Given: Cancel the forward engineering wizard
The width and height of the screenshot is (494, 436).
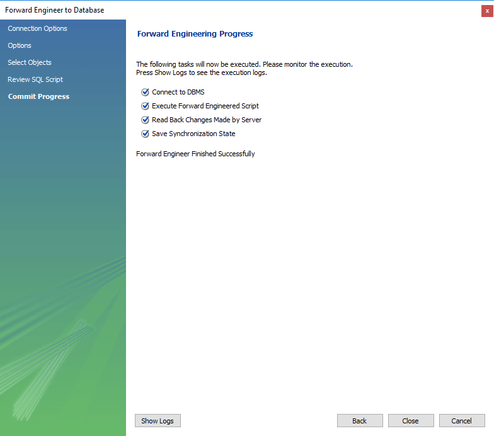Looking at the screenshot, I should tap(462, 421).
